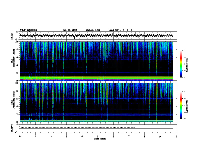The width and height of the screenshot is (198, 153).
Task: Click the ch.1 color scale bar
Action: pyautogui.click(x=181, y=64)
